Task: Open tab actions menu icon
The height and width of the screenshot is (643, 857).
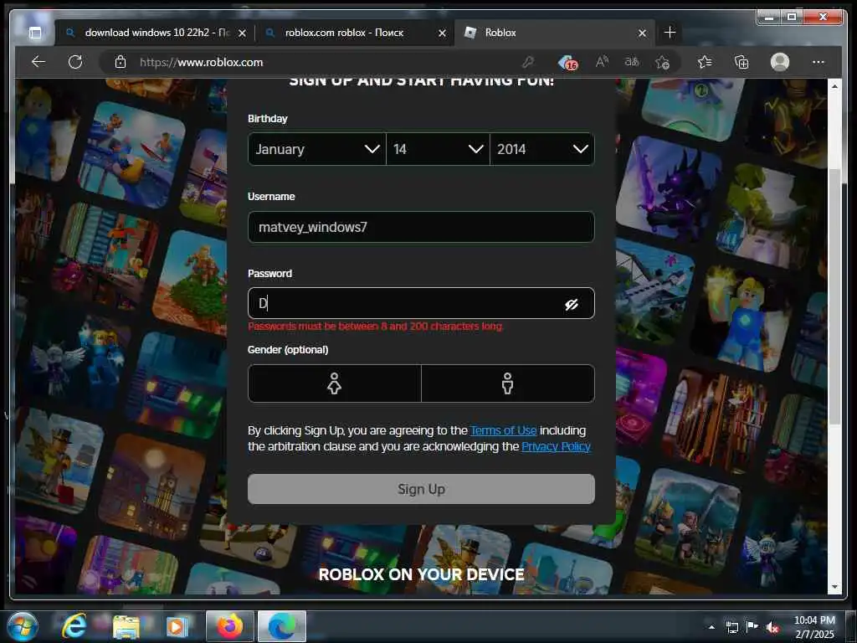Action: click(35, 33)
